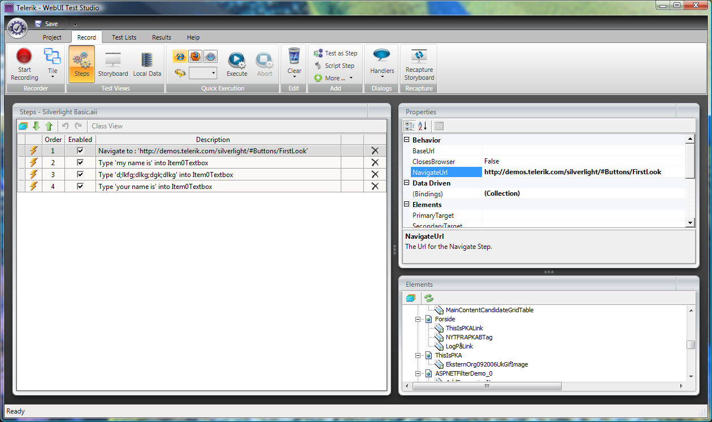Viewport: 712px width, 422px height.
Task: Open the Handlers dialogs dropdown
Action: point(382,64)
